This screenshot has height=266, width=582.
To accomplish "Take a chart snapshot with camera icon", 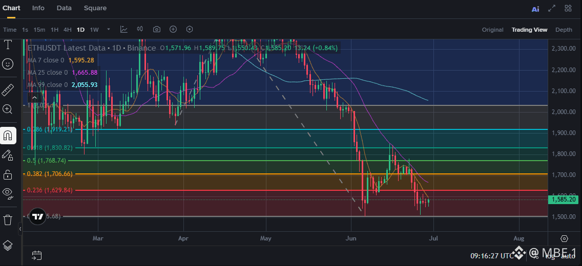I will click(157, 29).
